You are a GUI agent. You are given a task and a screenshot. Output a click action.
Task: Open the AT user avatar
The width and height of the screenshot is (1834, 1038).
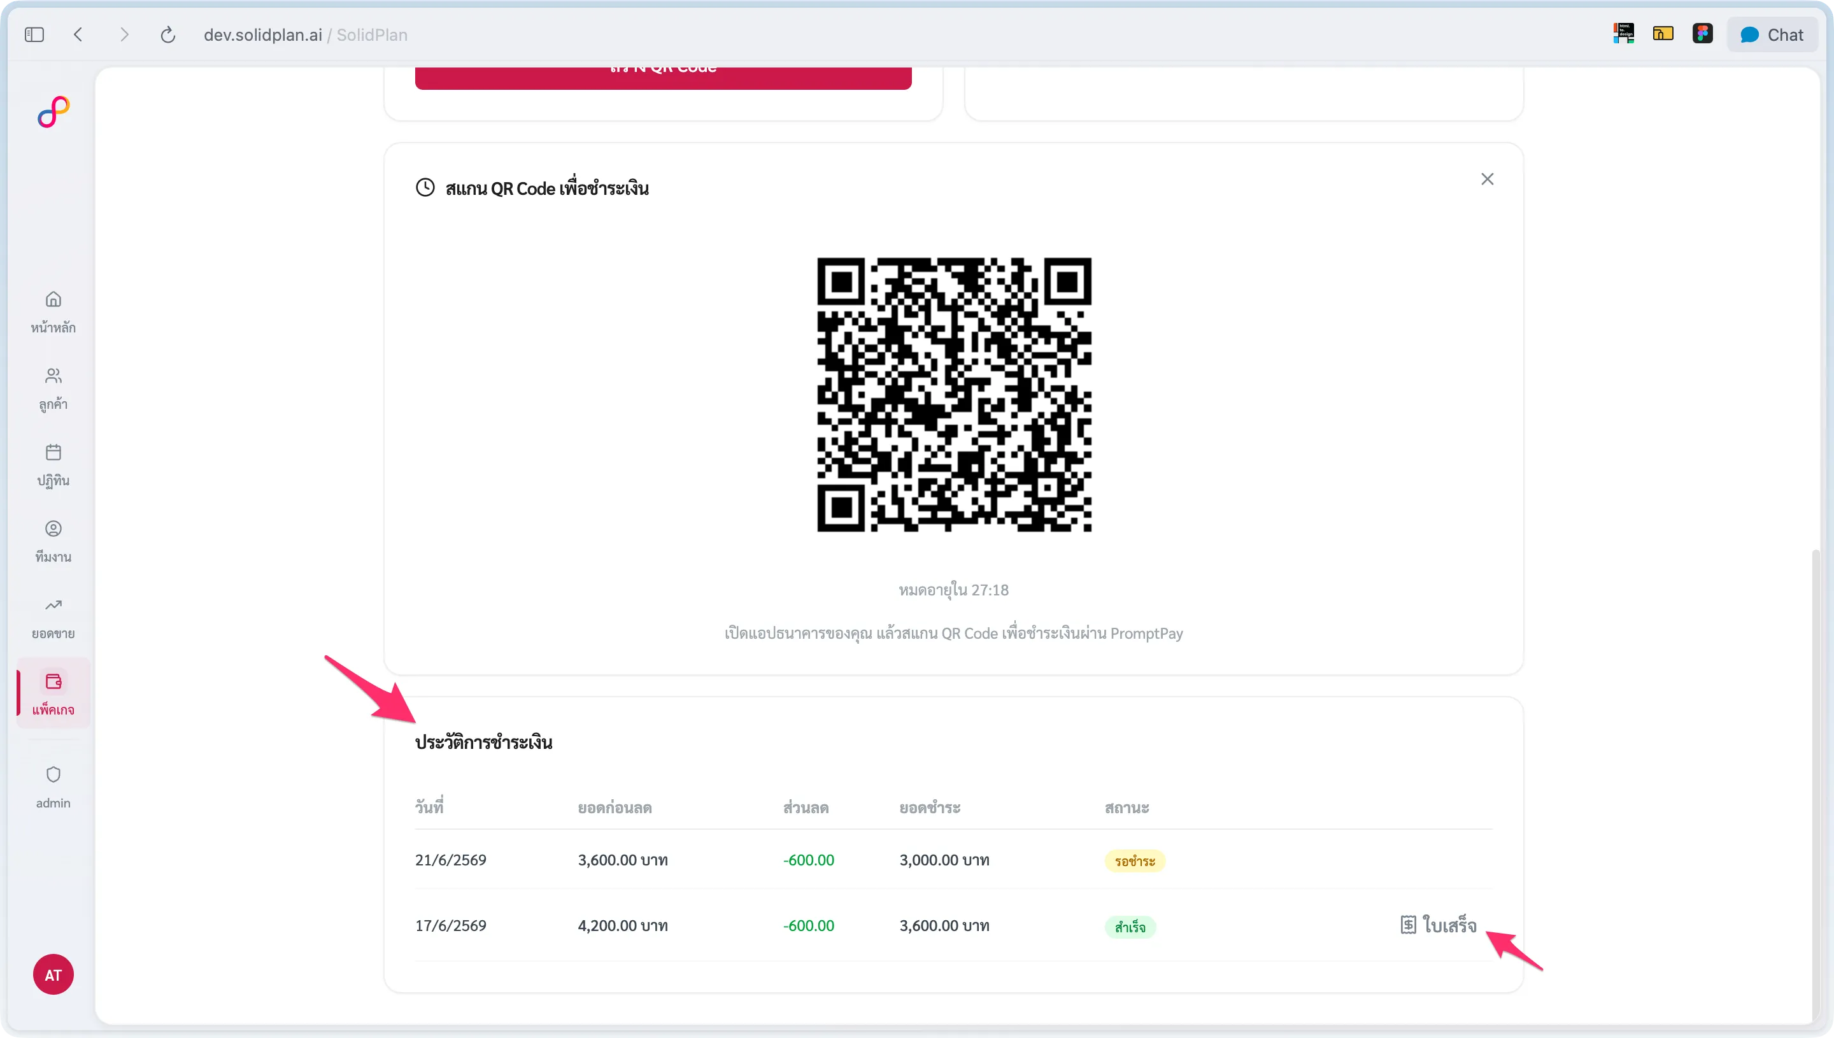53,974
